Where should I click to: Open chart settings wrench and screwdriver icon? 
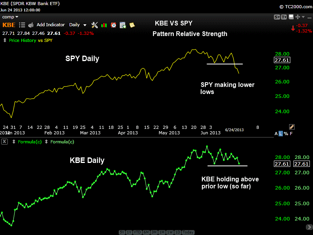tap(94, 25)
